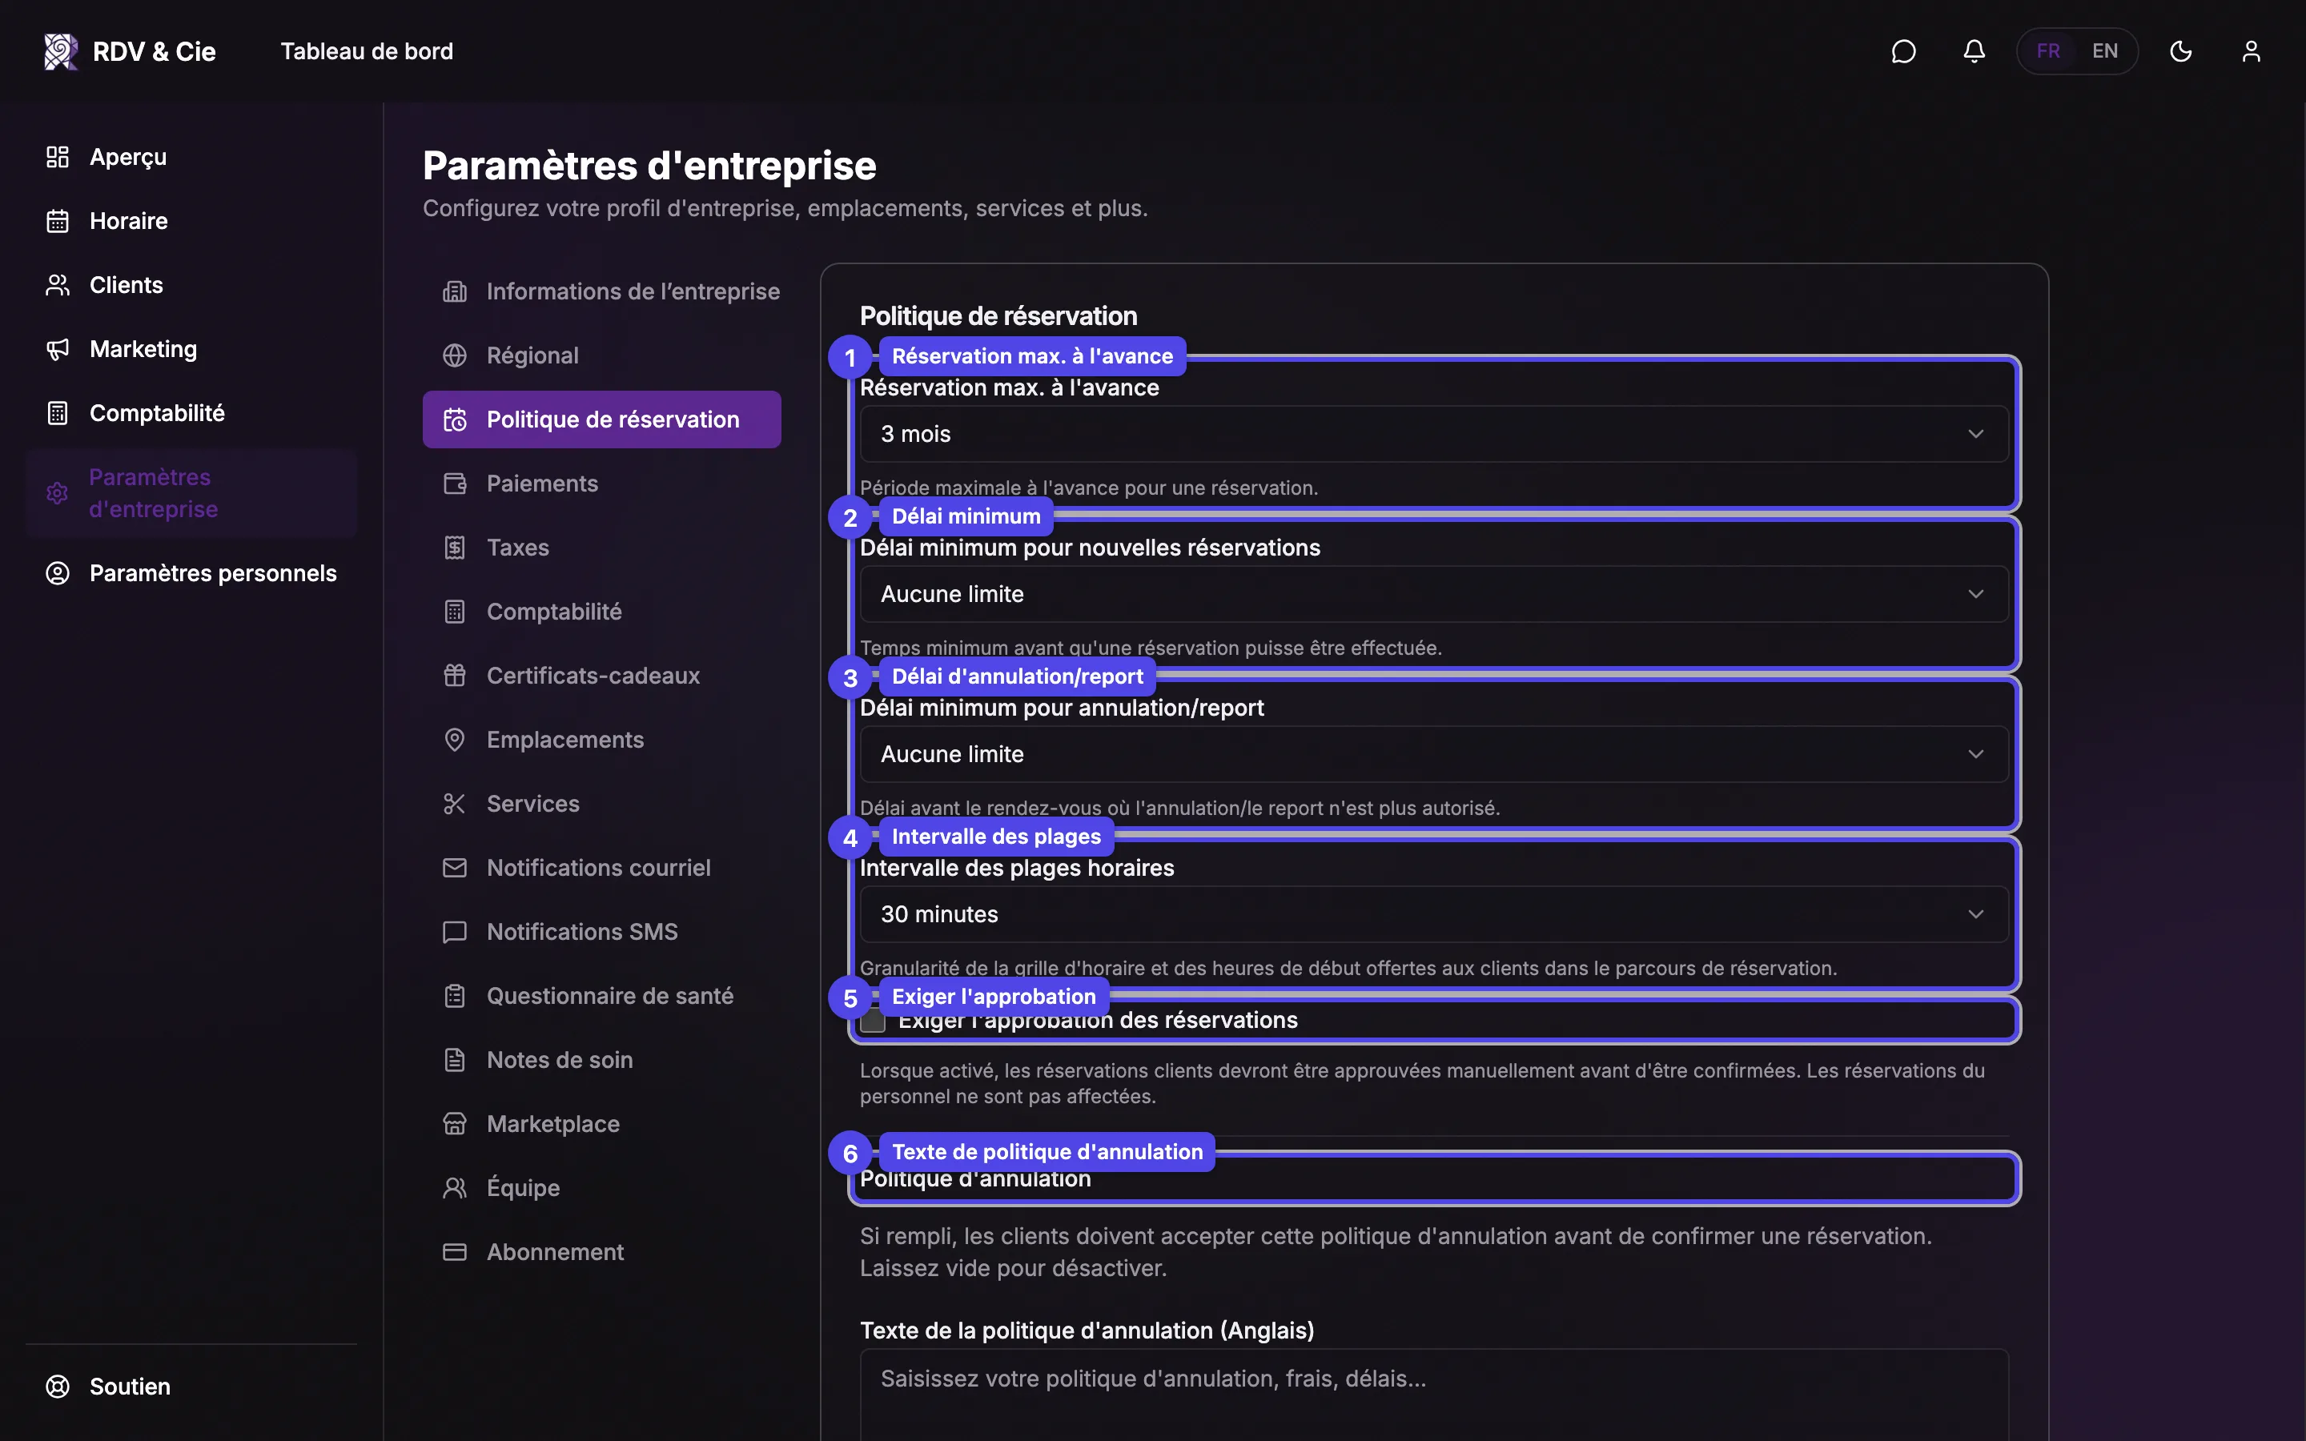Open the user account icon
2306x1441 pixels.
click(2251, 51)
